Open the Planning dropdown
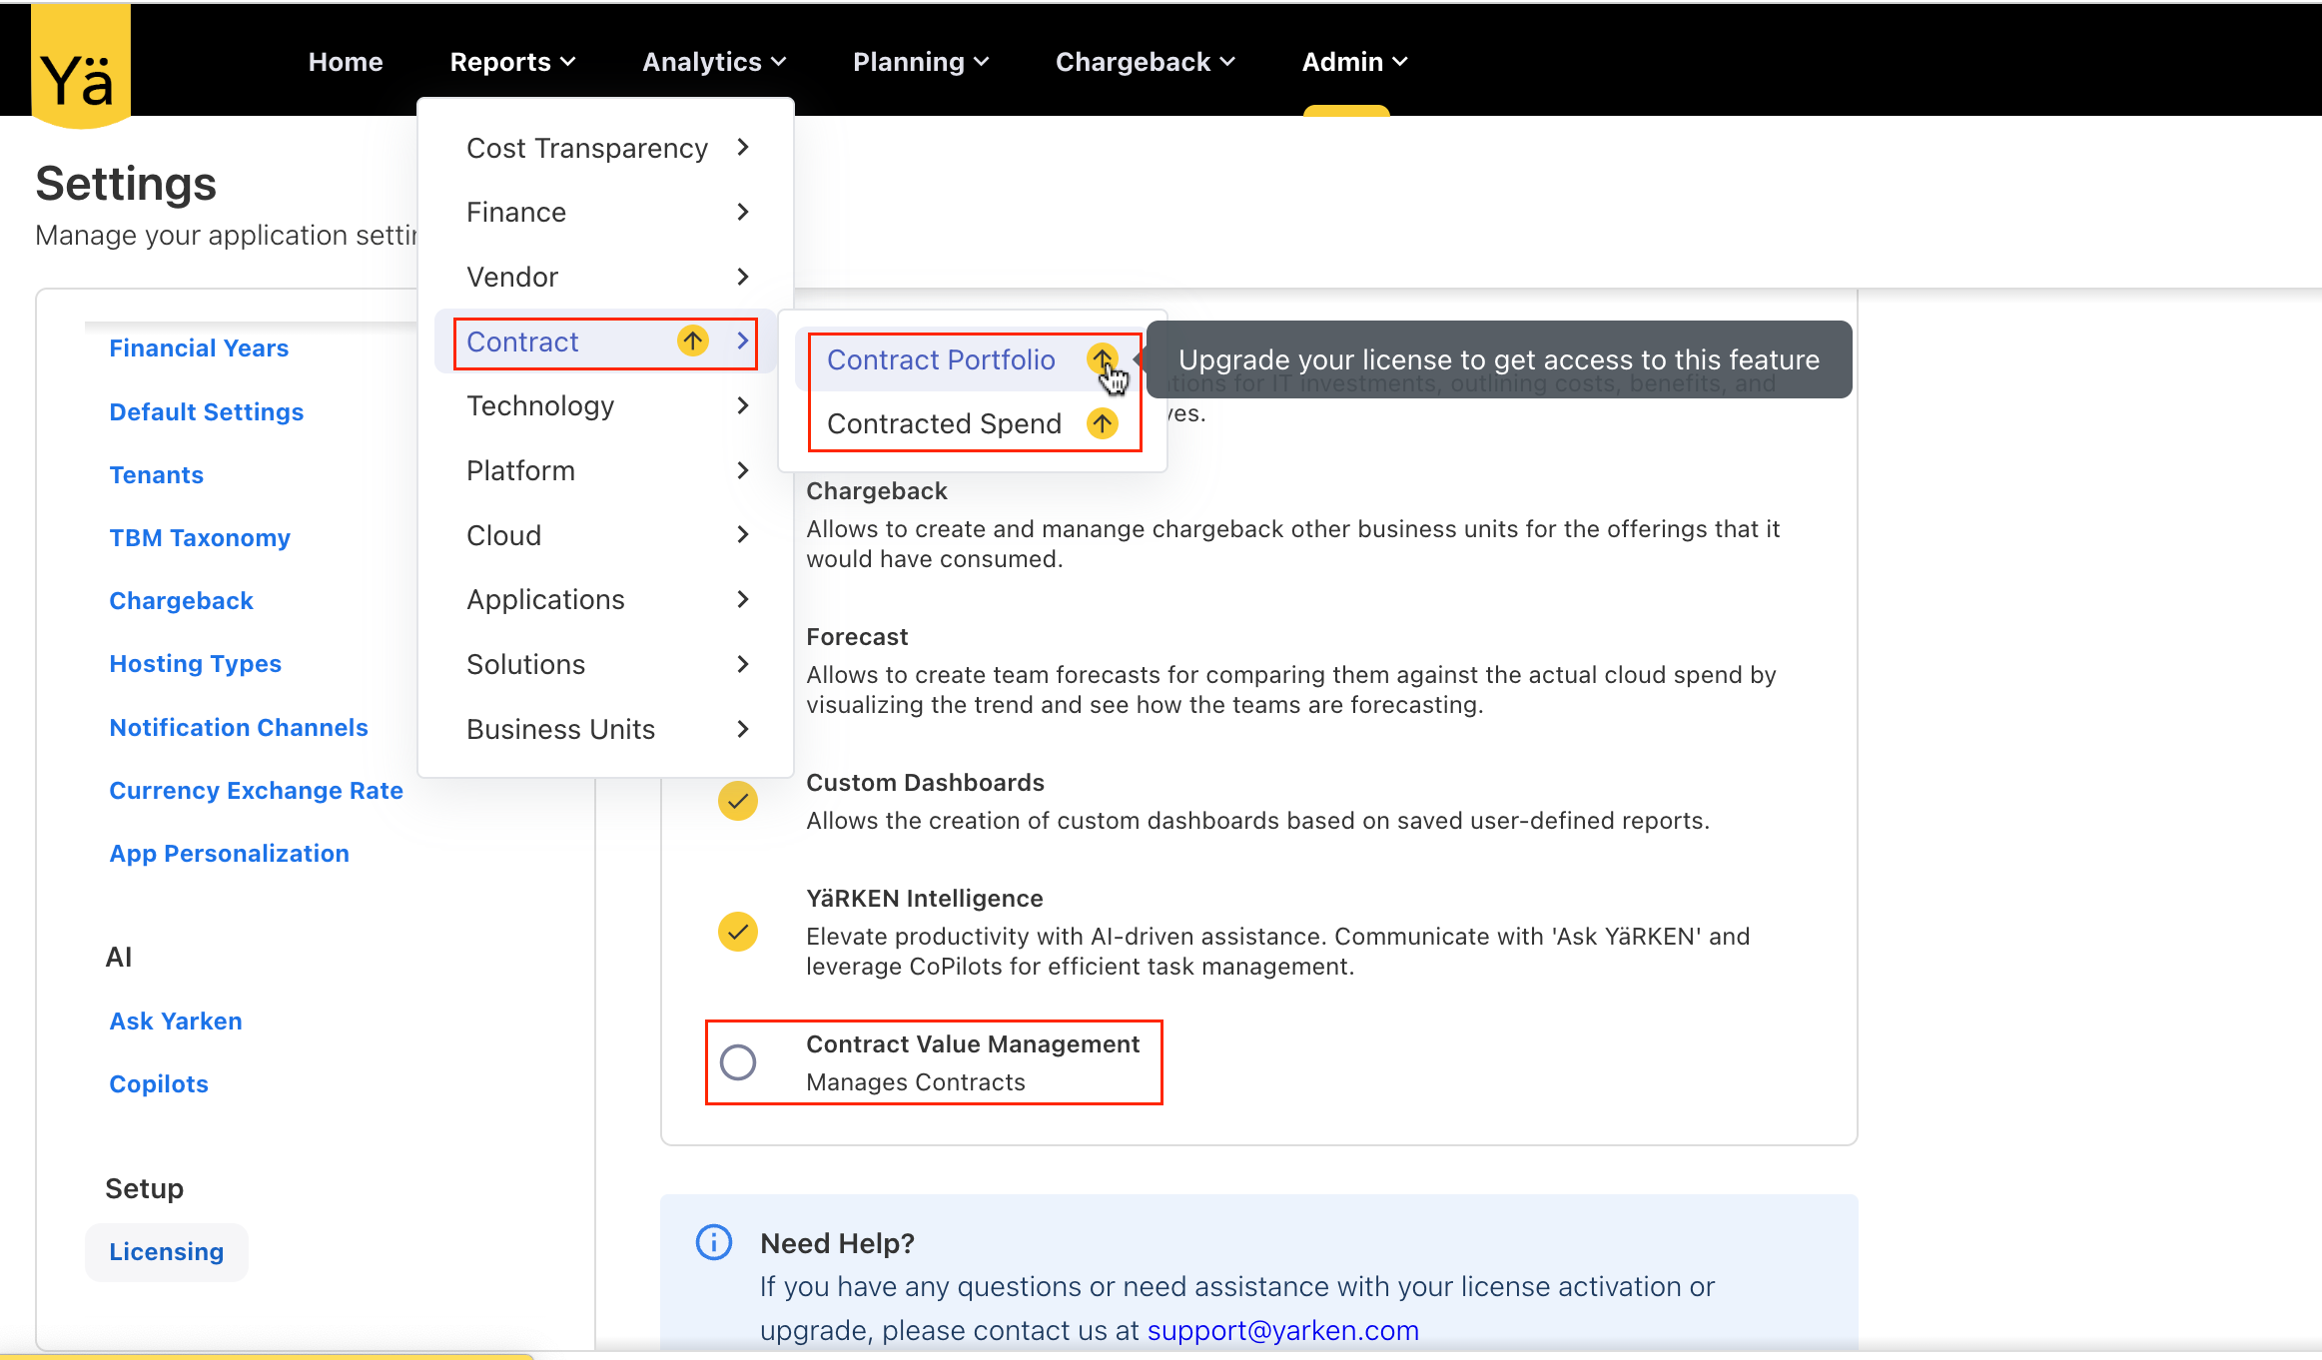The image size is (2322, 1360). pyautogui.click(x=920, y=62)
